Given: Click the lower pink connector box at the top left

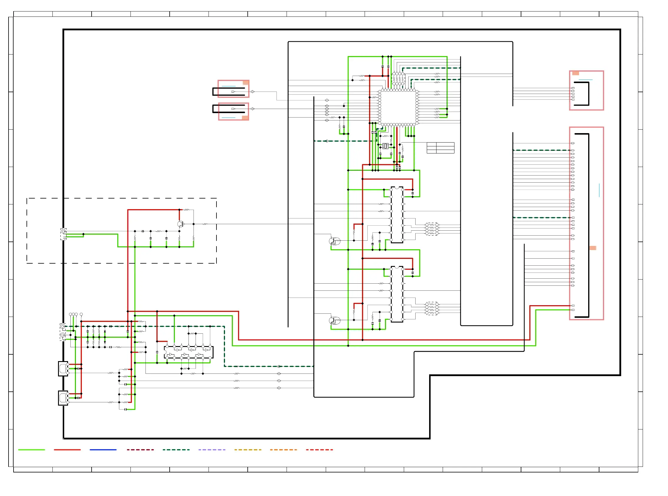Looking at the screenshot, I should pos(233,111).
